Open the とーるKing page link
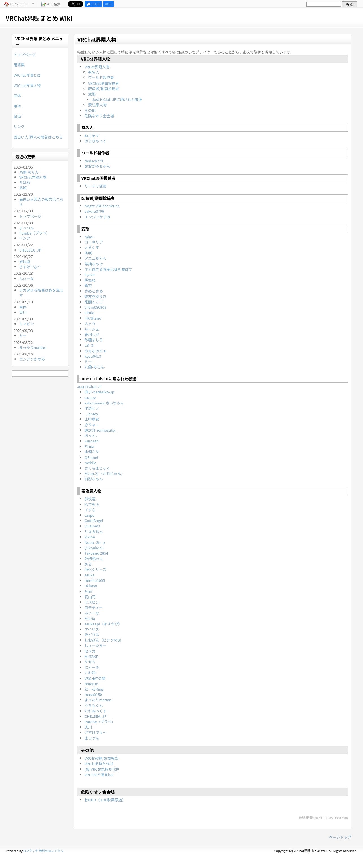The width and height of the screenshot is (363, 856). pos(94,689)
